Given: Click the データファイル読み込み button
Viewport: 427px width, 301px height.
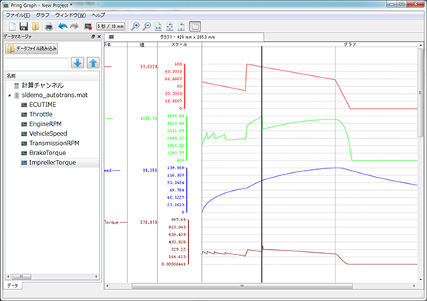Looking at the screenshot, I should click(x=32, y=49).
